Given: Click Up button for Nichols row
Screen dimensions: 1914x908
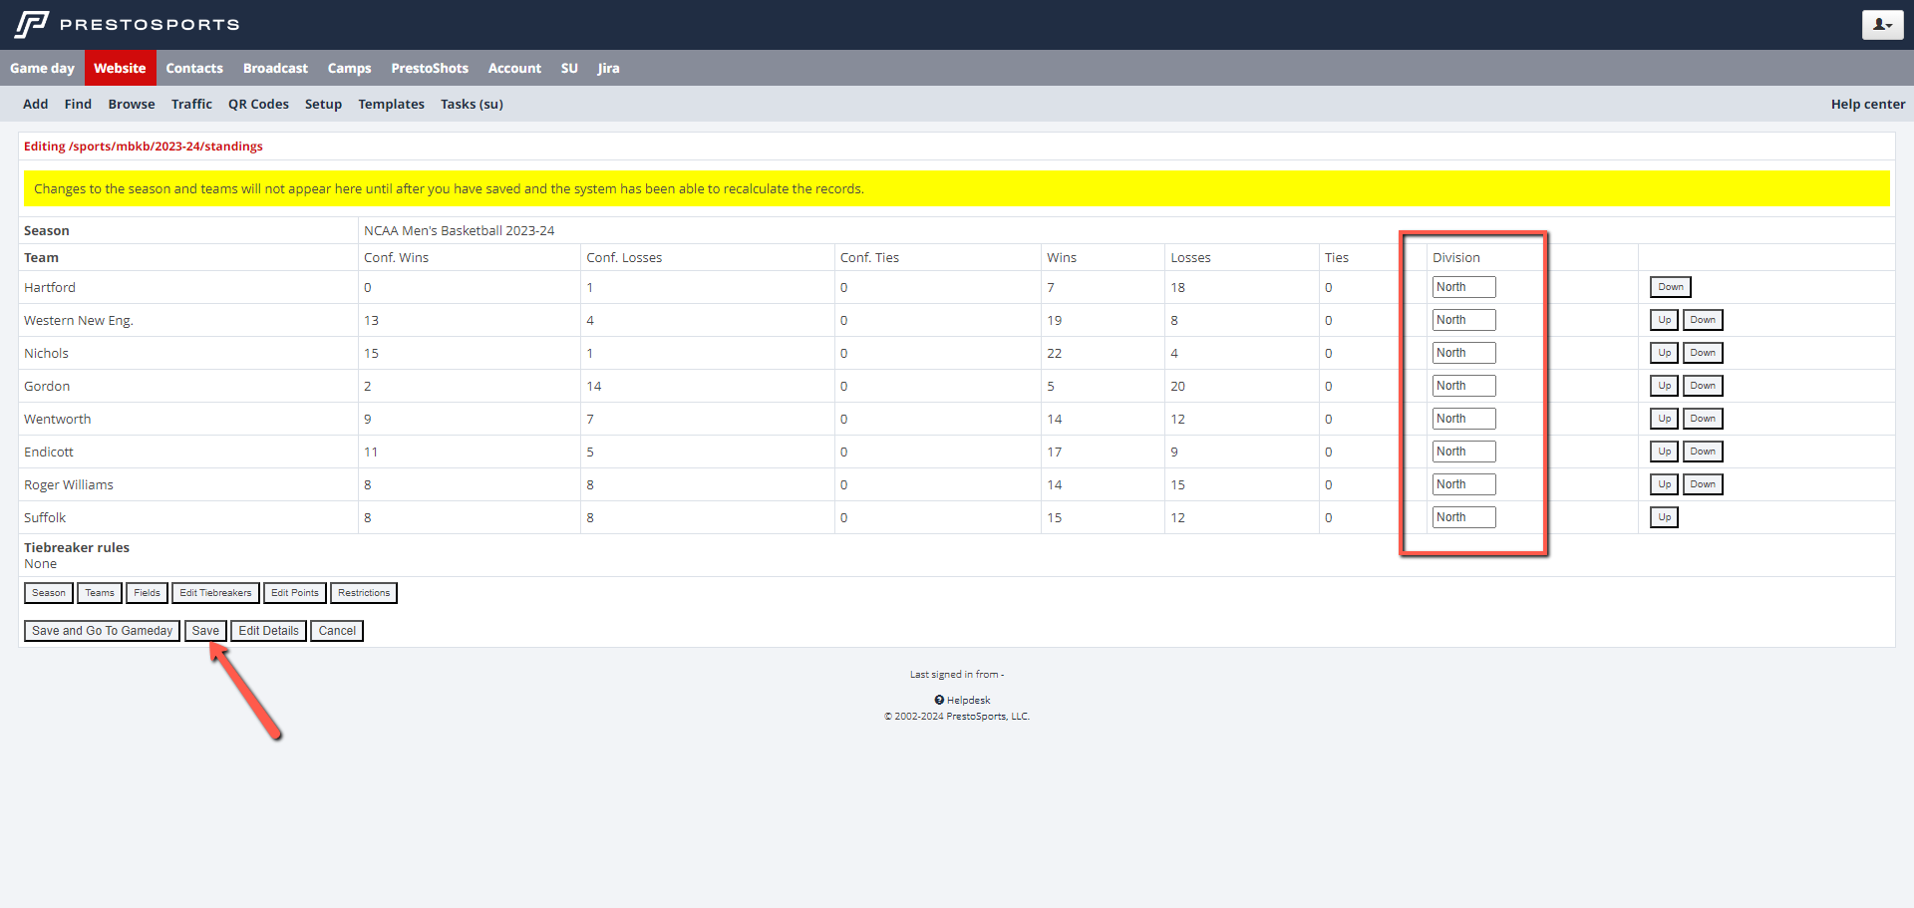Looking at the screenshot, I should tap(1664, 353).
